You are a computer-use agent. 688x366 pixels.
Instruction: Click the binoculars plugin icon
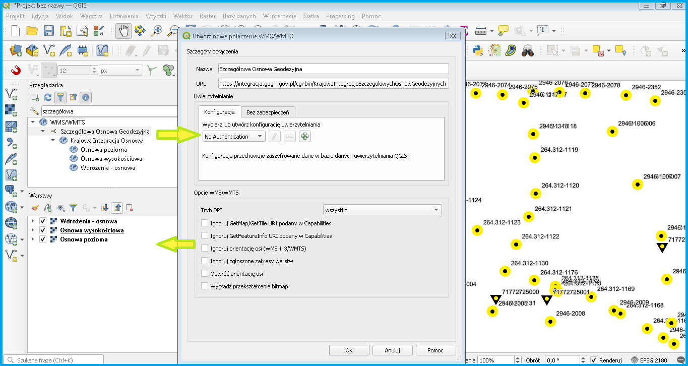coord(528,50)
